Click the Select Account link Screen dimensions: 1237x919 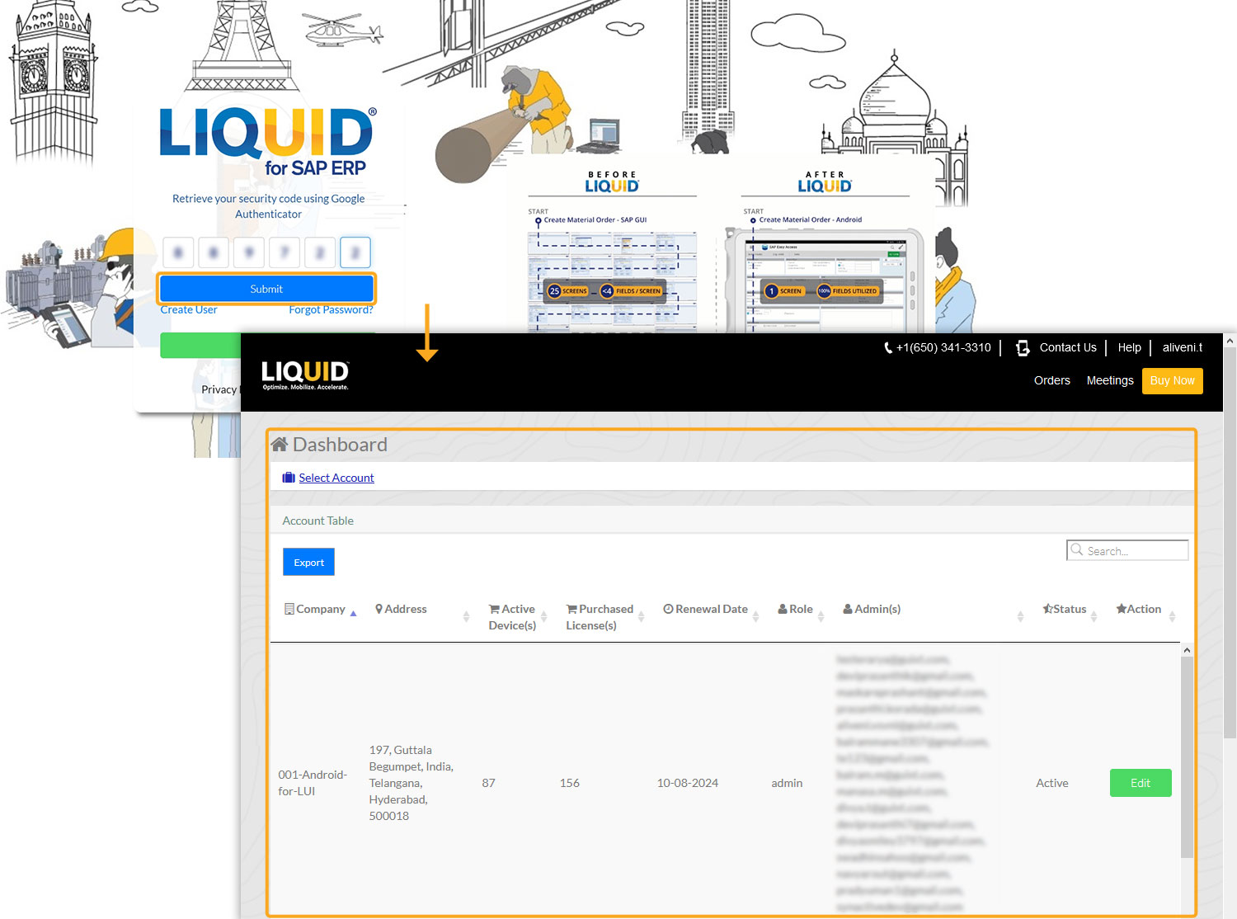pos(336,478)
